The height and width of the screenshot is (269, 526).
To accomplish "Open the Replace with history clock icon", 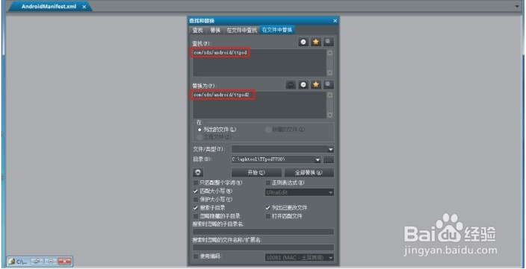I will click(x=303, y=85).
